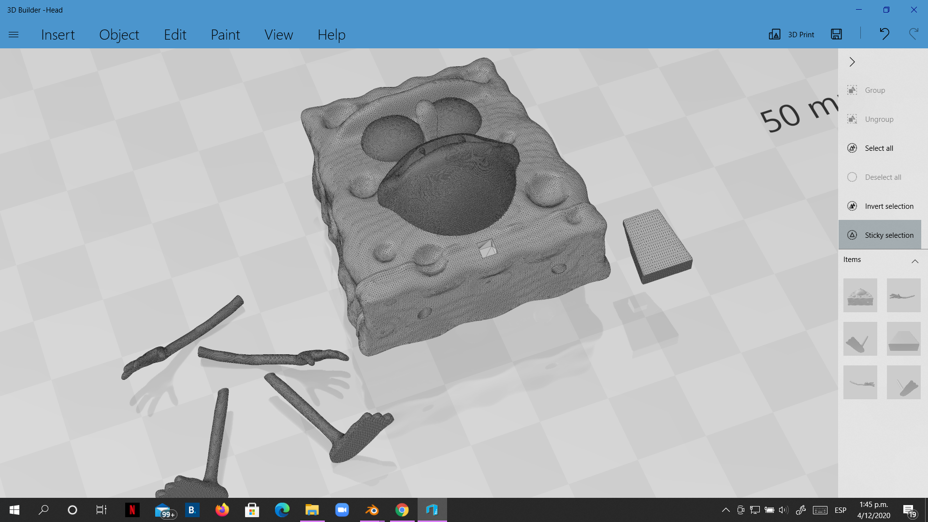This screenshot has width=928, height=522.
Task: Select the SpongeBob head item thumbnail
Action: [860, 295]
